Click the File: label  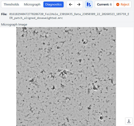pos(4,14)
